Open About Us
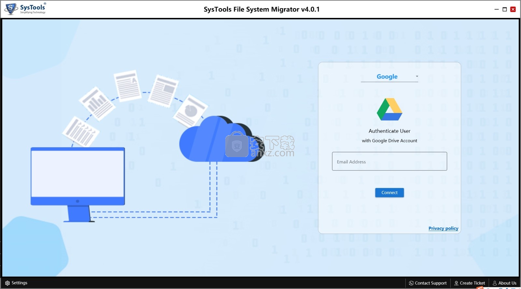 pyautogui.click(x=504, y=283)
